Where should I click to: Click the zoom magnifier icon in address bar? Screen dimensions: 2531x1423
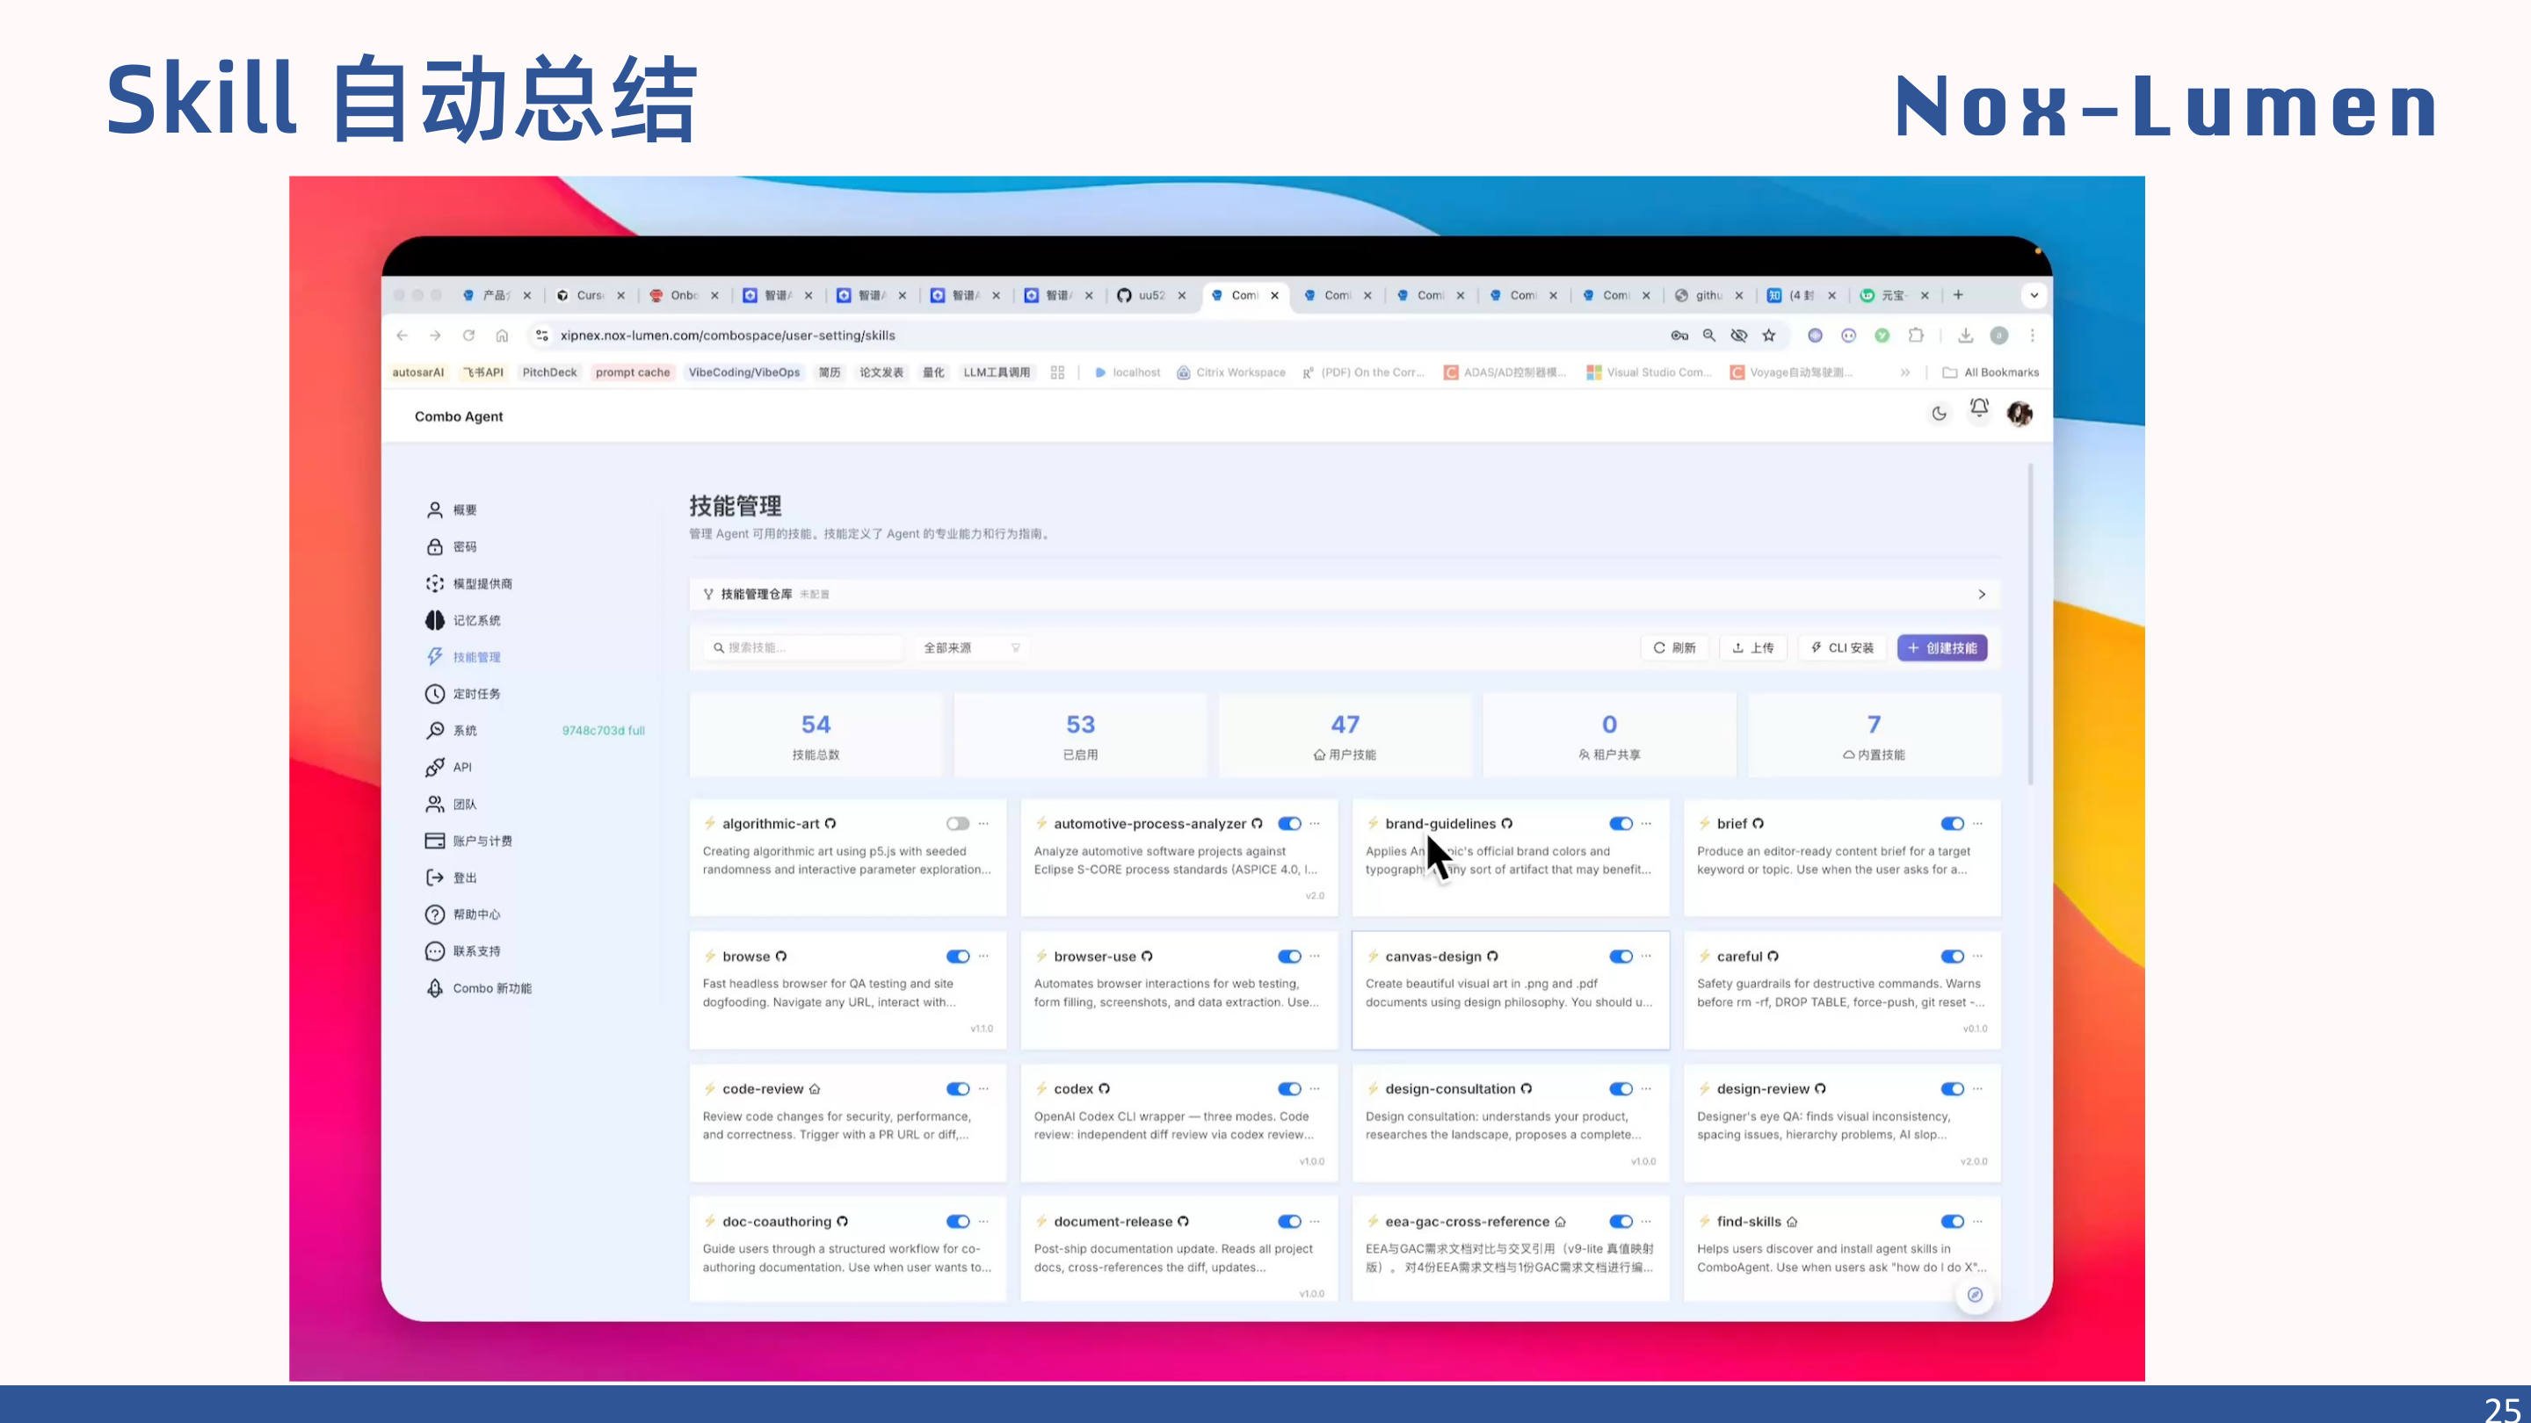1708,335
